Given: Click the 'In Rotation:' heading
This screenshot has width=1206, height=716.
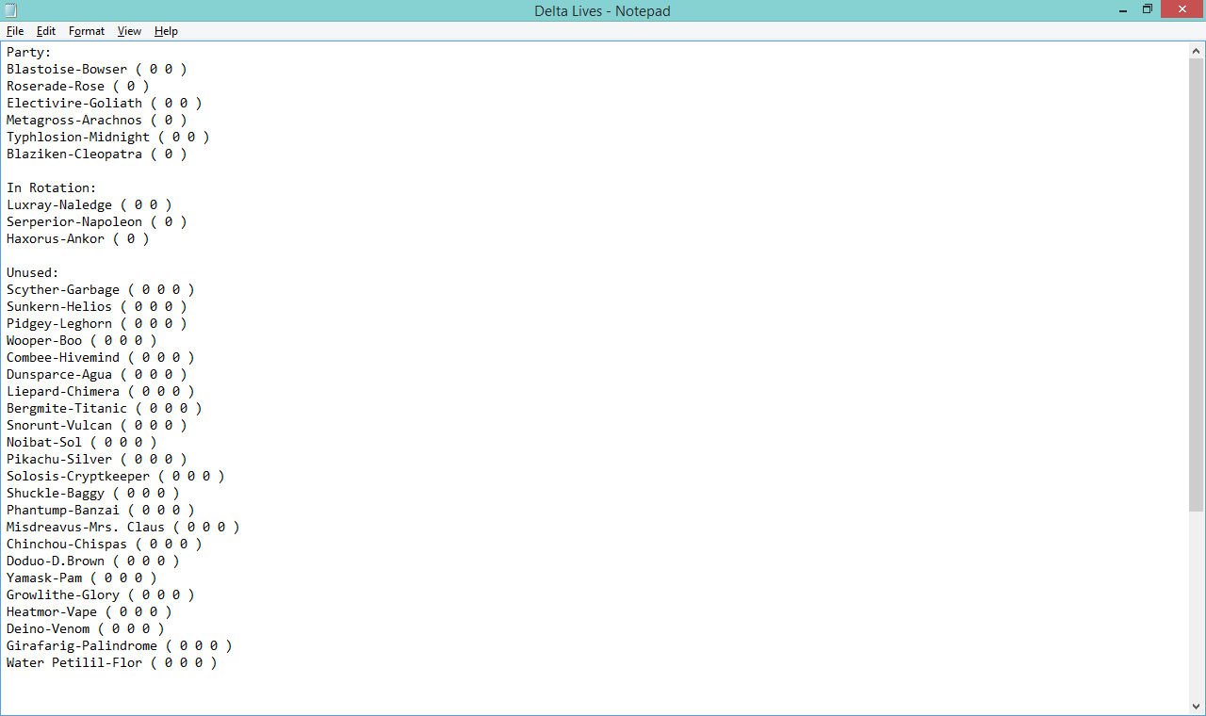Looking at the screenshot, I should point(52,188).
